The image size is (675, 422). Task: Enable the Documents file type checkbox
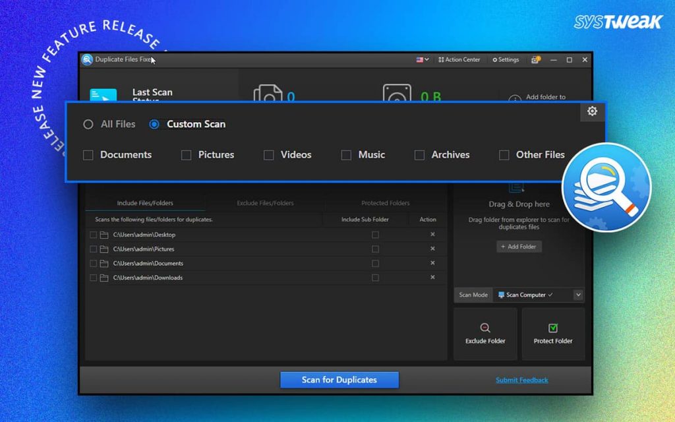click(88, 155)
